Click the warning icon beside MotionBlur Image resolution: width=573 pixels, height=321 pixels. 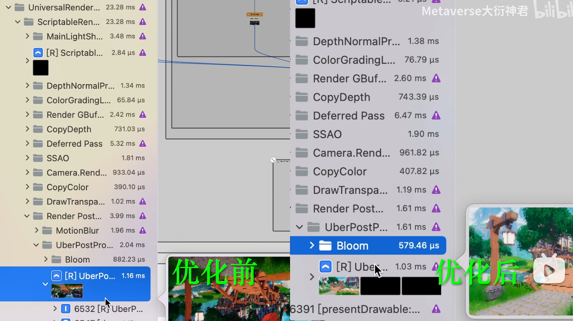(x=143, y=230)
